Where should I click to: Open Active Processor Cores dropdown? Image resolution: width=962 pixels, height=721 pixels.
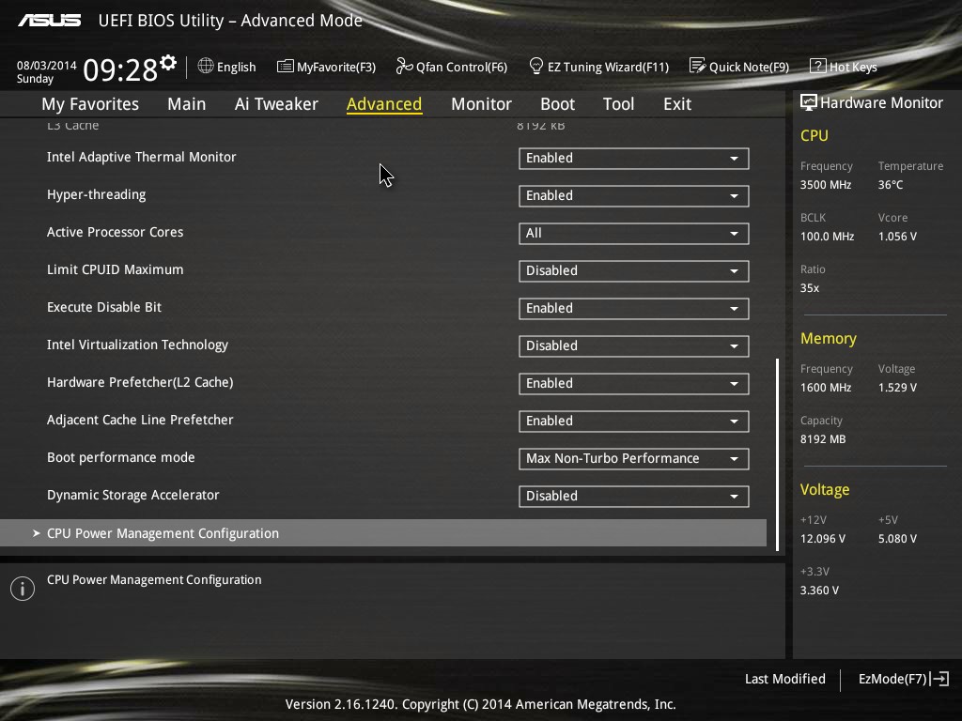(634, 233)
